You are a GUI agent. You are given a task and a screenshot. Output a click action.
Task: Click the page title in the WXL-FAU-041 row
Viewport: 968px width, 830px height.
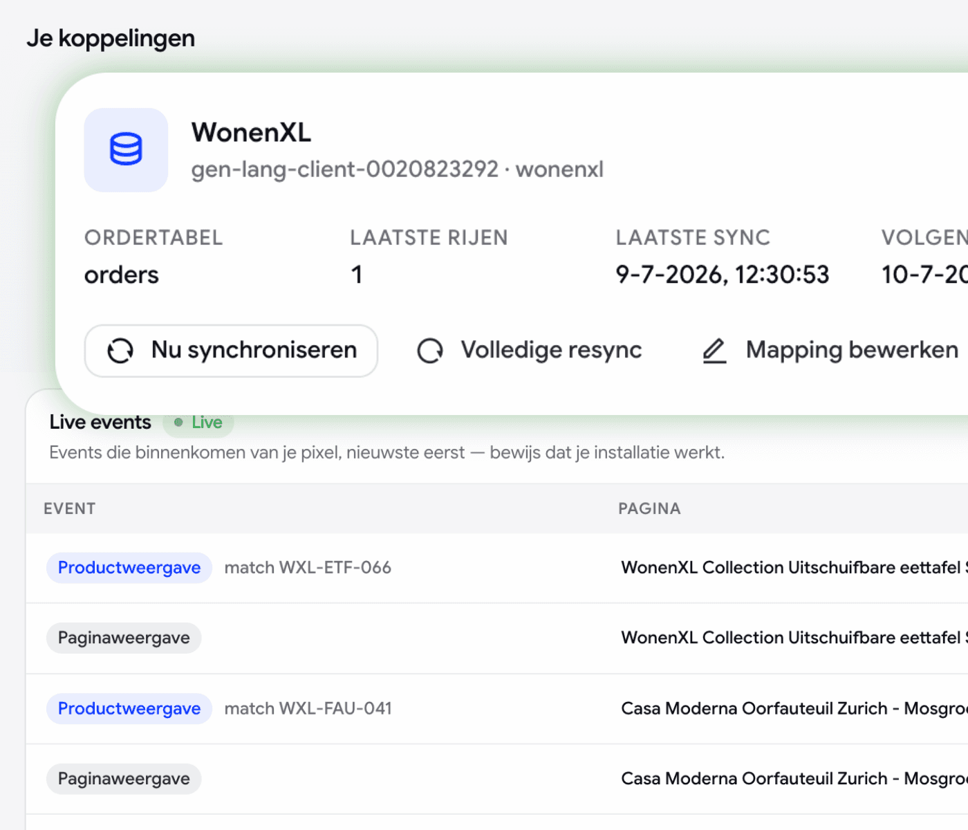point(794,709)
